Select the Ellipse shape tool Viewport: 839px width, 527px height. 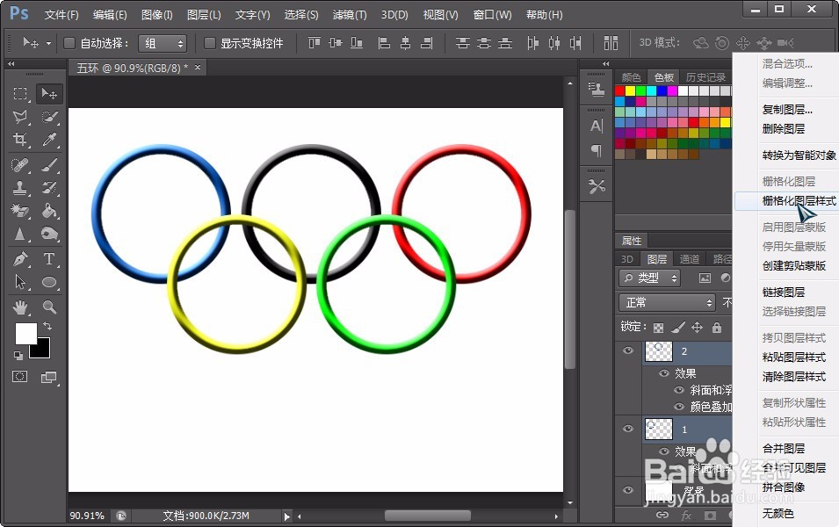[x=49, y=282]
